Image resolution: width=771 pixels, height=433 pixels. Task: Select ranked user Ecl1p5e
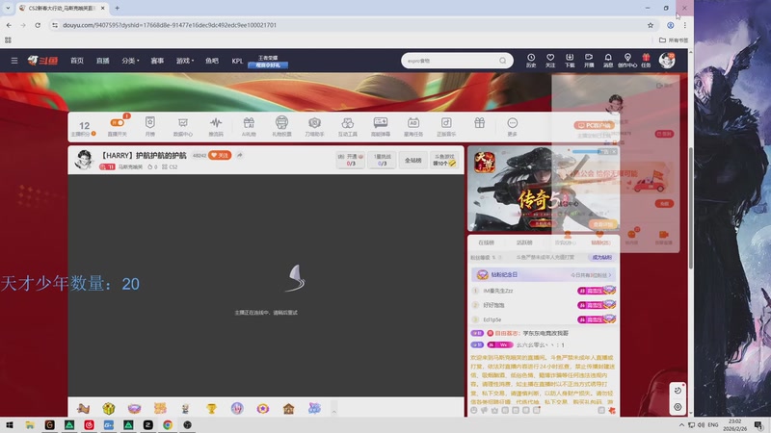coord(492,319)
